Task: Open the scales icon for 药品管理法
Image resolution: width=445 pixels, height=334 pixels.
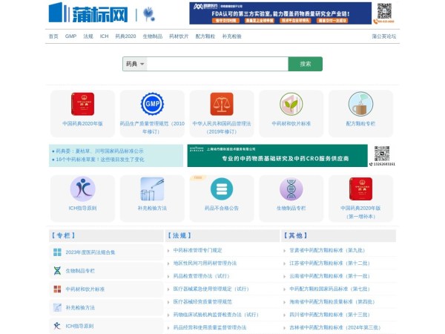Action: pyautogui.click(x=222, y=104)
